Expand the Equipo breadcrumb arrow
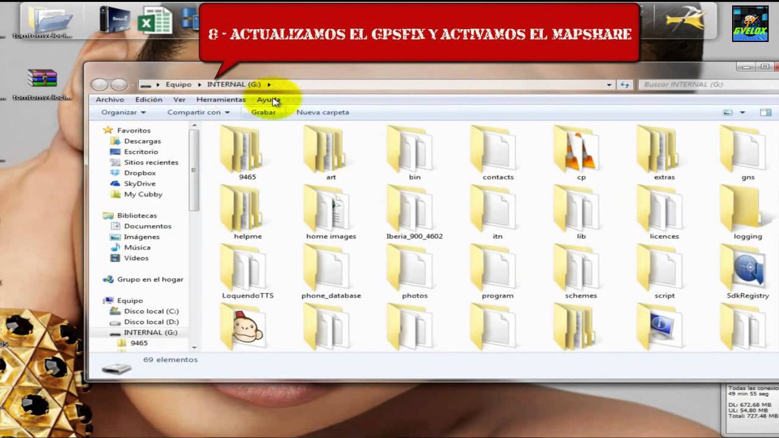The width and height of the screenshot is (779, 438). pos(199,85)
